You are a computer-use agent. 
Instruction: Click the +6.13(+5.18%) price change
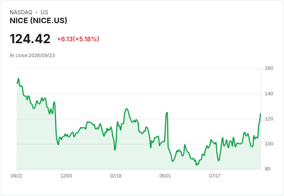78,39
